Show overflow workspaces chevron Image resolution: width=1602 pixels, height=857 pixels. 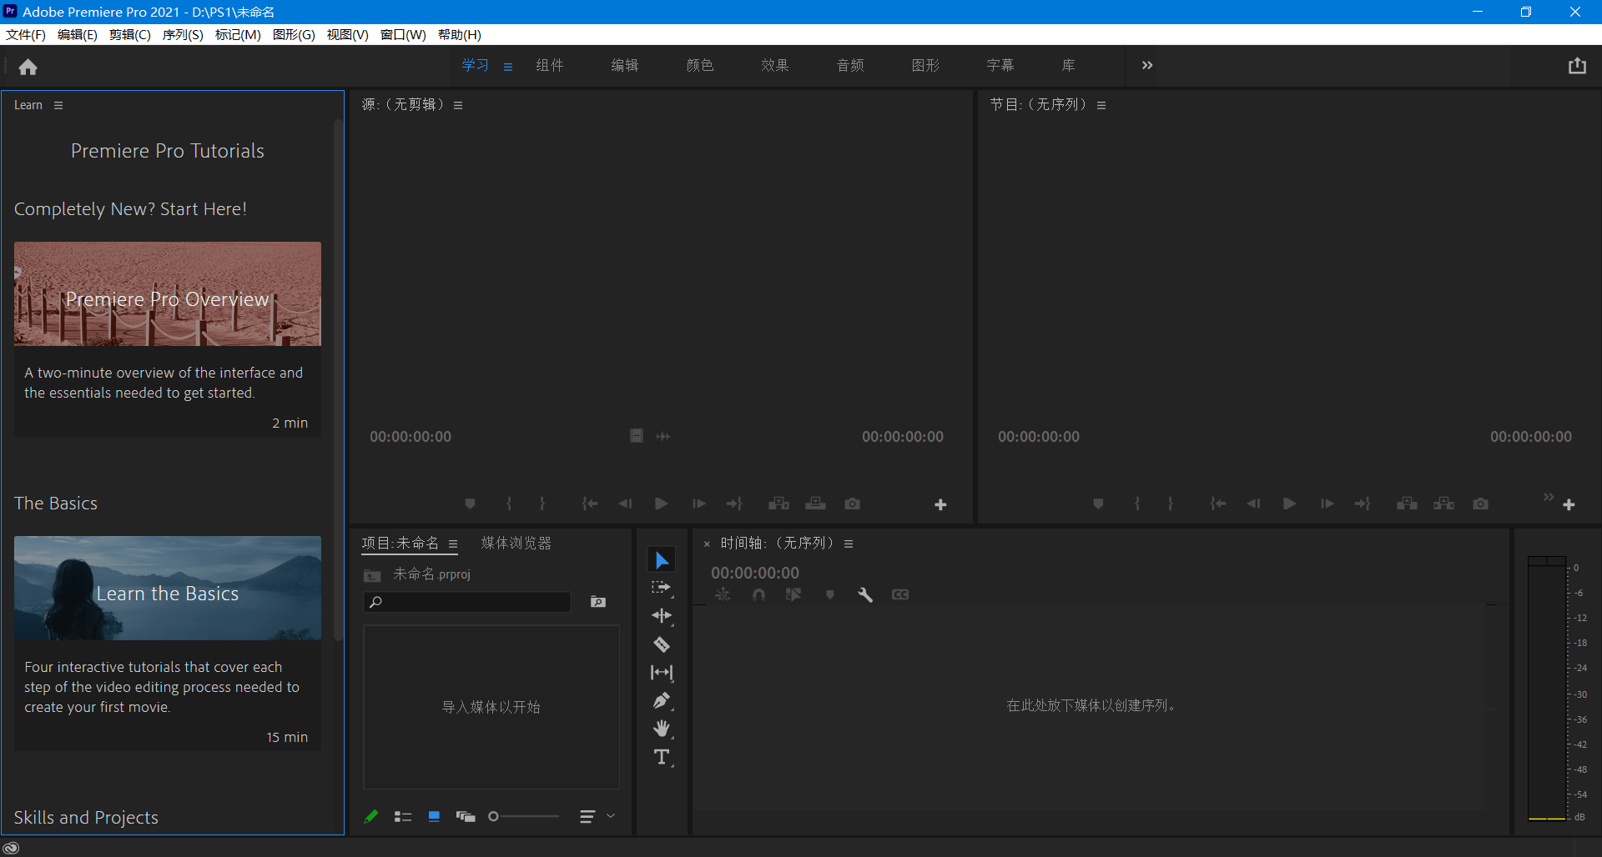point(1147,65)
